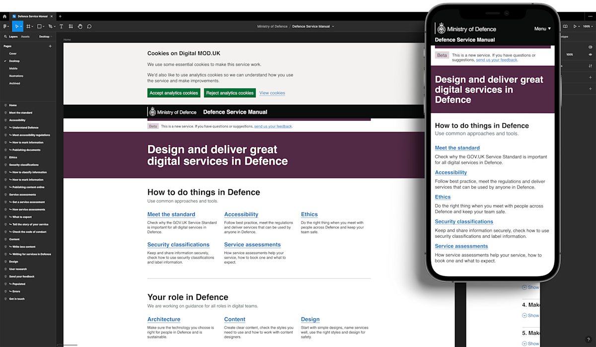Open the 100% zoom level dropdown

click(588, 26)
